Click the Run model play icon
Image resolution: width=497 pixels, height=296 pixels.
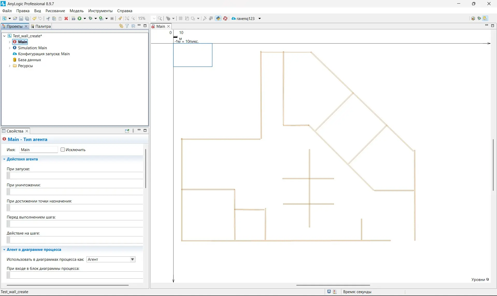(80, 18)
